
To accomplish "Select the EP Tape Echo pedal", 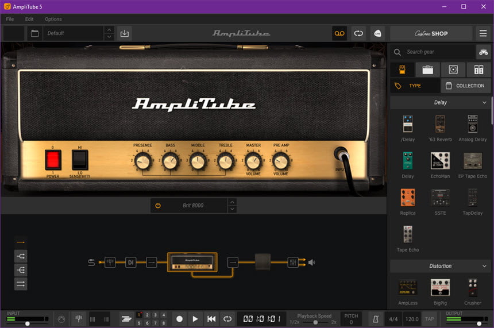I will coord(473,161).
